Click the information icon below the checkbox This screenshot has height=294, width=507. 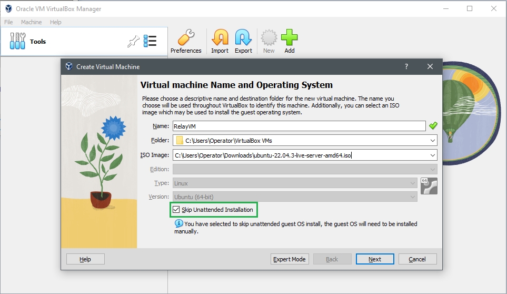(178, 224)
